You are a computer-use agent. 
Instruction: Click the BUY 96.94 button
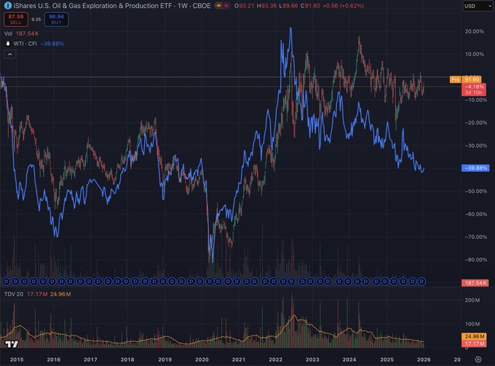(x=56, y=19)
